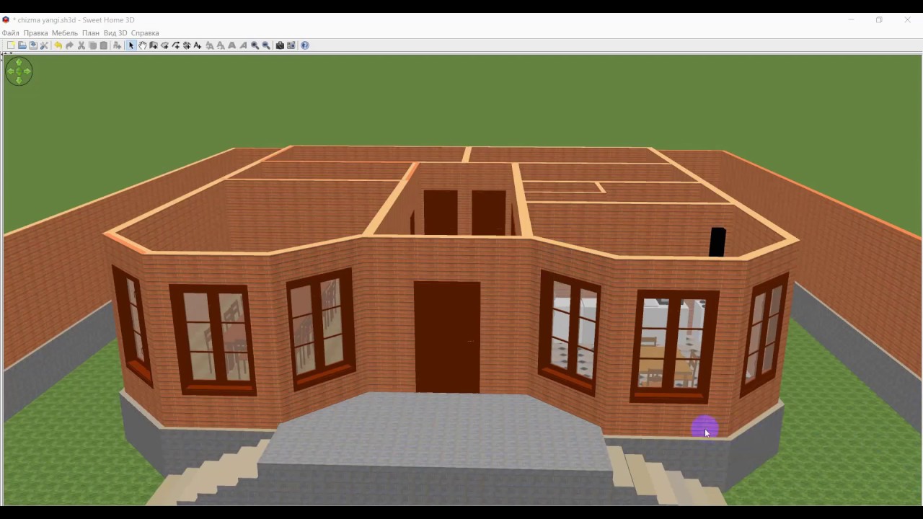
Task: Create a new home with the New icon
Action: pyautogui.click(x=10, y=45)
